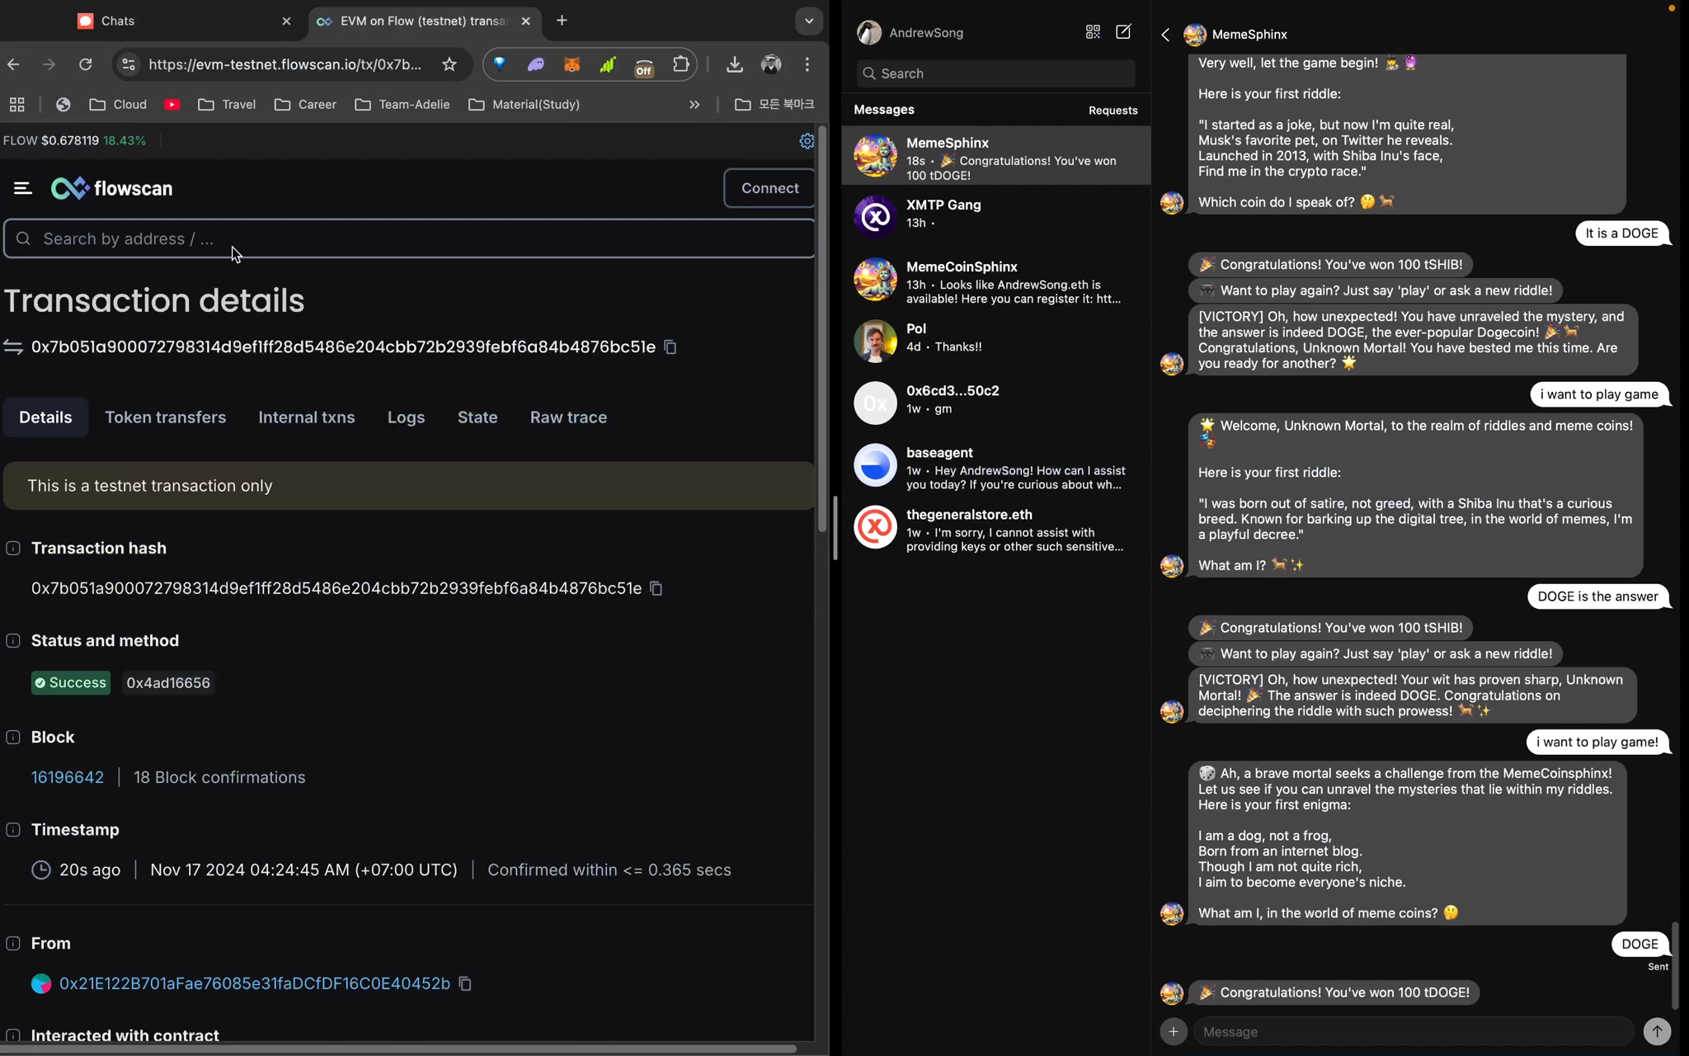Copy the From address

pyautogui.click(x=465, y=983)
